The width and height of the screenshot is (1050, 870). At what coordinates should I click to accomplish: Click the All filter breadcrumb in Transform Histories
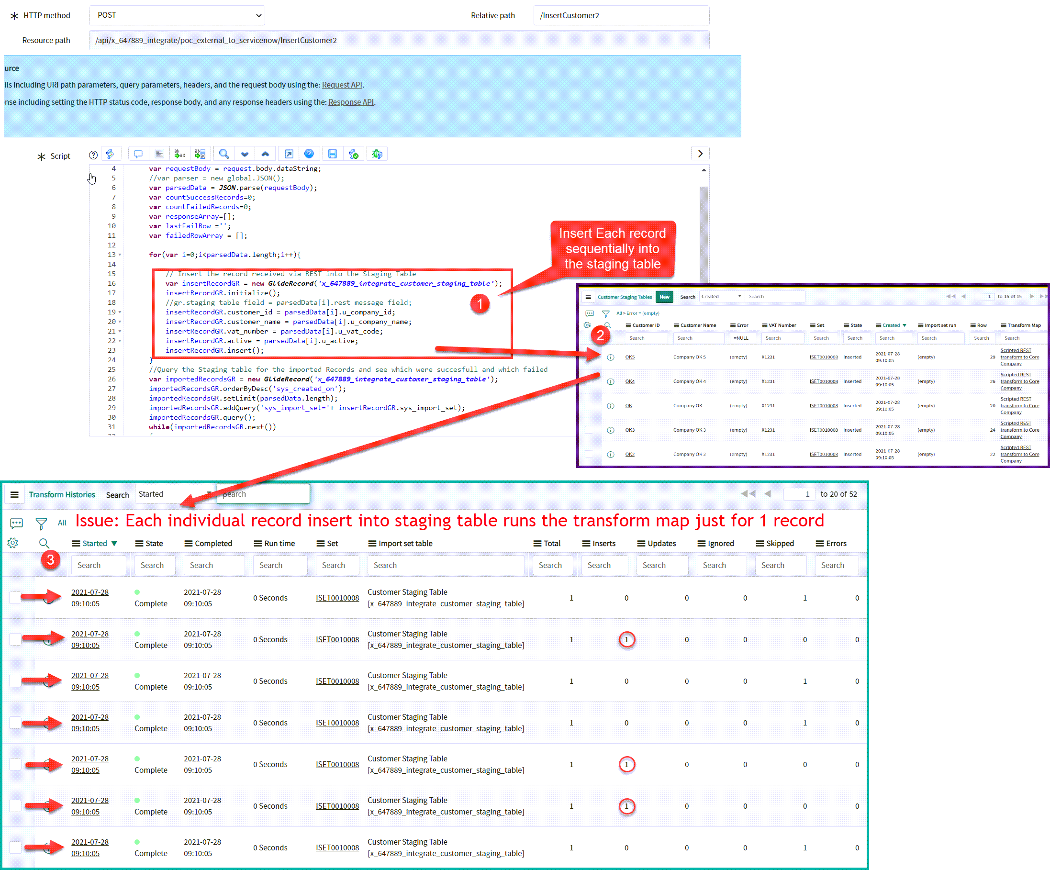62,523
